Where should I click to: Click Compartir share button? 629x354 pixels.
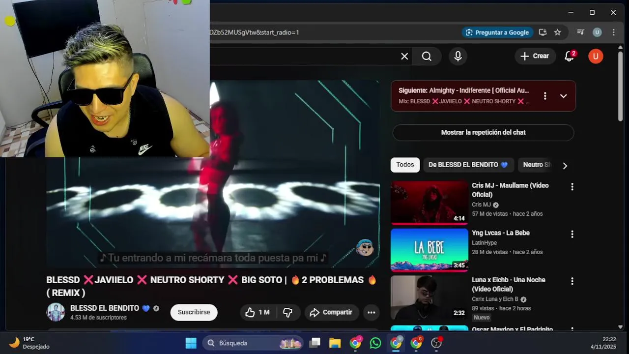point(331,312)
